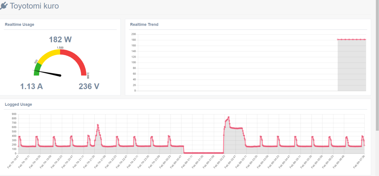Viewport: 379px width, 176px height.
Task: Click the 120 y-axis label in Realtime Trend
Action: [133, 57]
